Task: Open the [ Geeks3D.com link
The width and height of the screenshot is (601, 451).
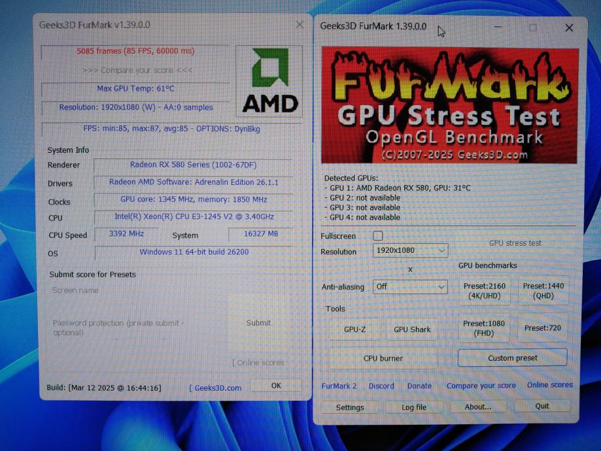Action: click(215, 388)
